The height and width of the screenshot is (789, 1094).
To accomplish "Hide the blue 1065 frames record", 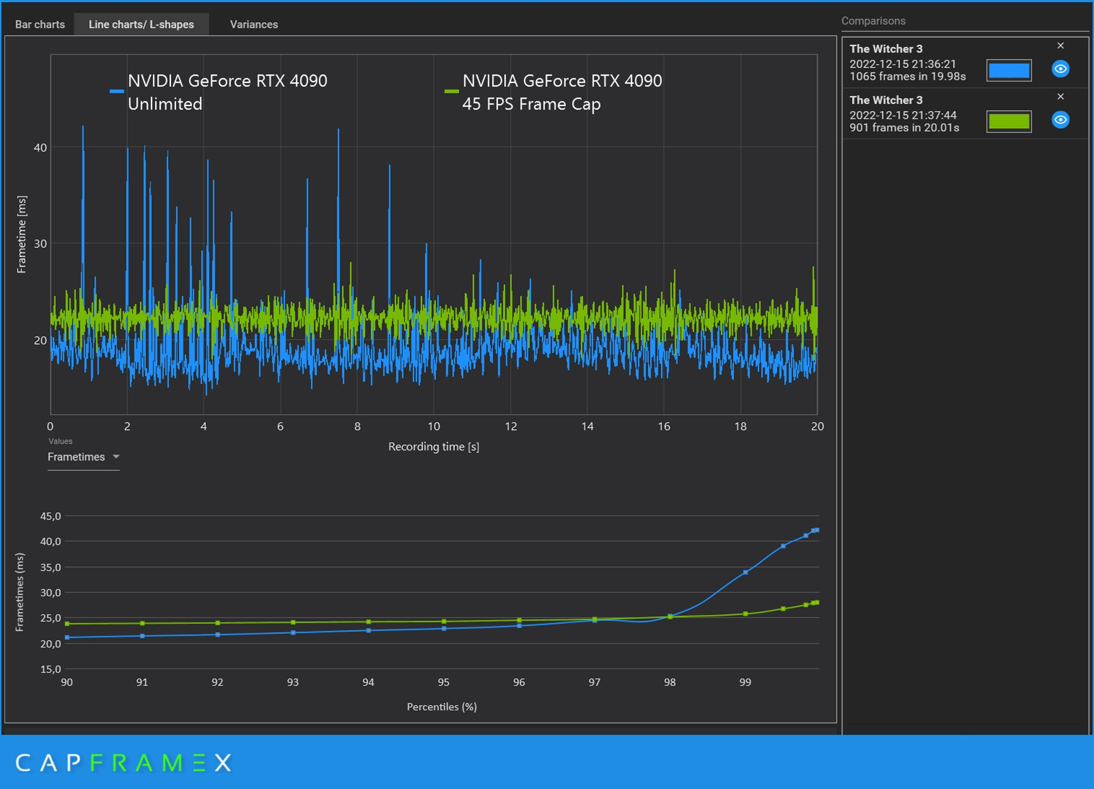I will 1060,69.
